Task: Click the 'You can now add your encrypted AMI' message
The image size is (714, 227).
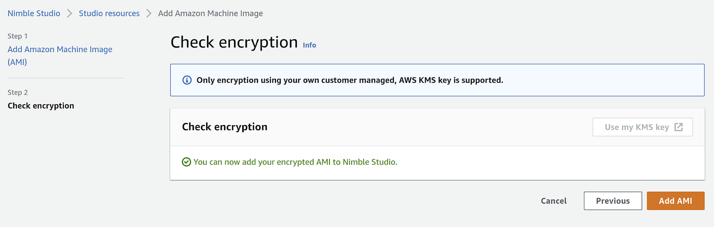Action: tap(295, 162)
